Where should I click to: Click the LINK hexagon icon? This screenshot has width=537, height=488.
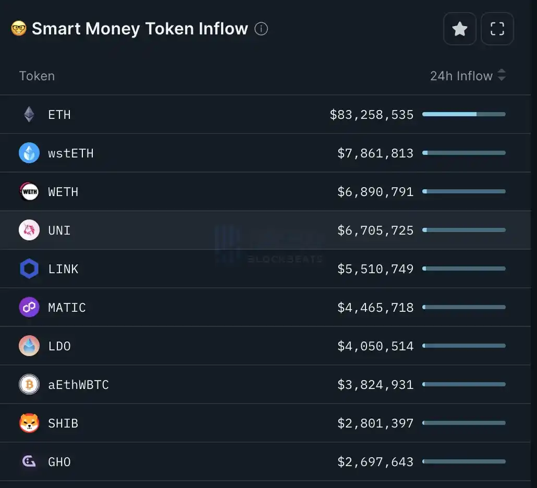coord(29,269)
